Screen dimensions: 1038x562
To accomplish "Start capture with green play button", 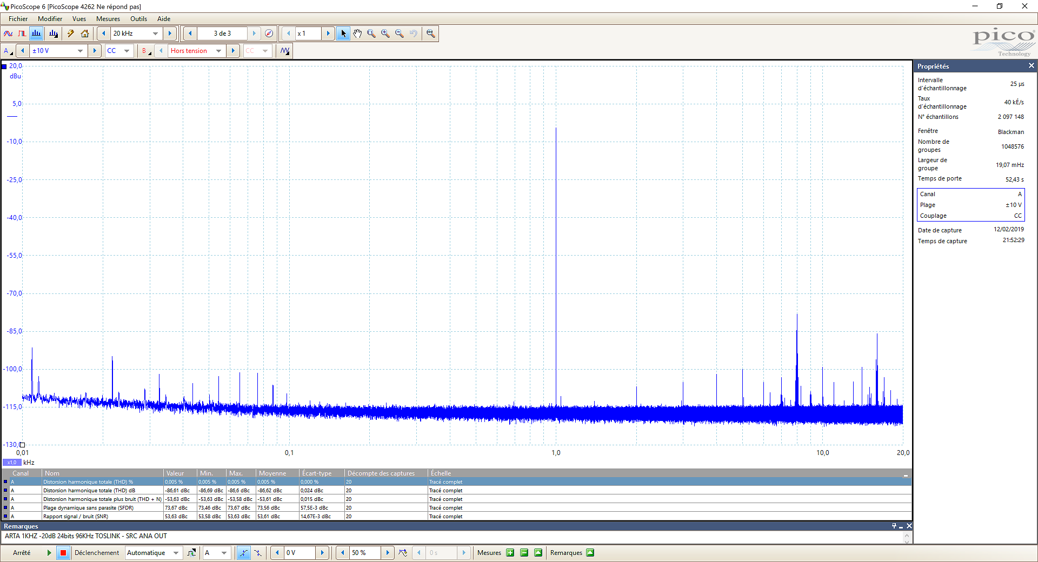I will coord(49,553).
